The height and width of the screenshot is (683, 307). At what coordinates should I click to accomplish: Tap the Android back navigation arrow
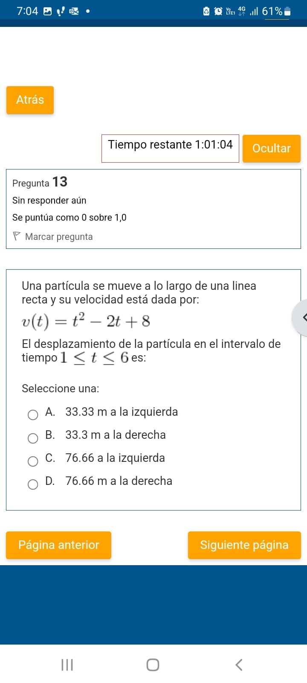click(239, 665)
